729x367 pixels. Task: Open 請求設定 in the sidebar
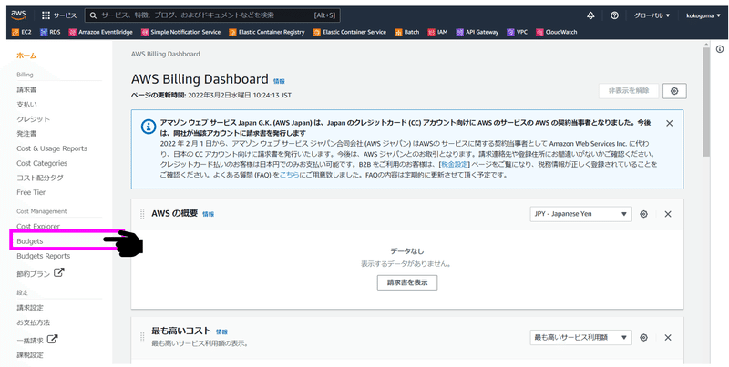pos(30,308)
